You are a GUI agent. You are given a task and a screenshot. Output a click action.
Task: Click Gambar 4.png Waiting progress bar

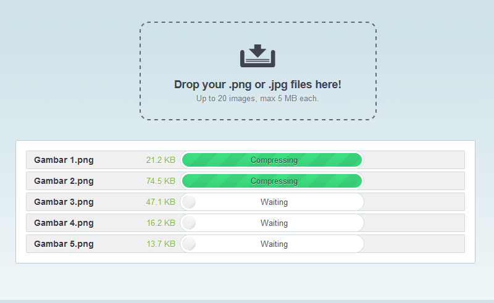tap(272, 223)
